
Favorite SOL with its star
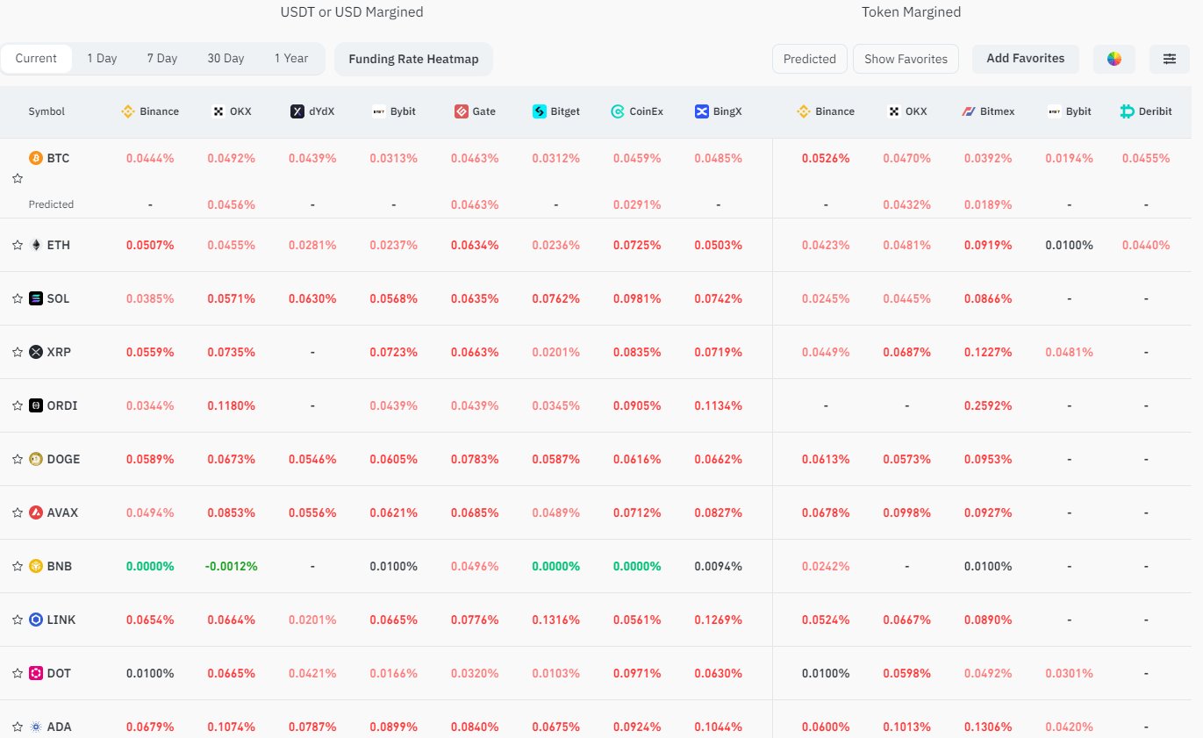[x=17, y=298]
